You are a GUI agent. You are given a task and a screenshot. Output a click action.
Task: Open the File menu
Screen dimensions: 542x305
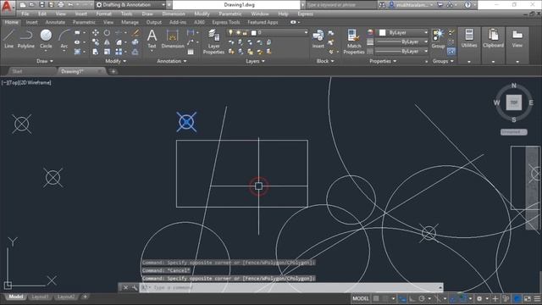pos(25,14)
